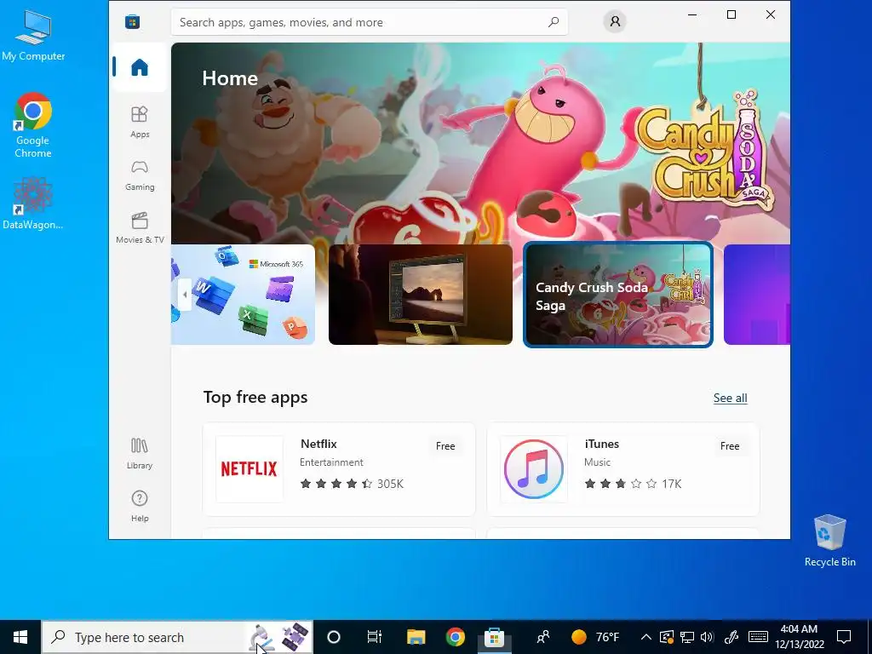
Task: Select the DataWagon desktop shortcut
Action: [x=33, y=204]
